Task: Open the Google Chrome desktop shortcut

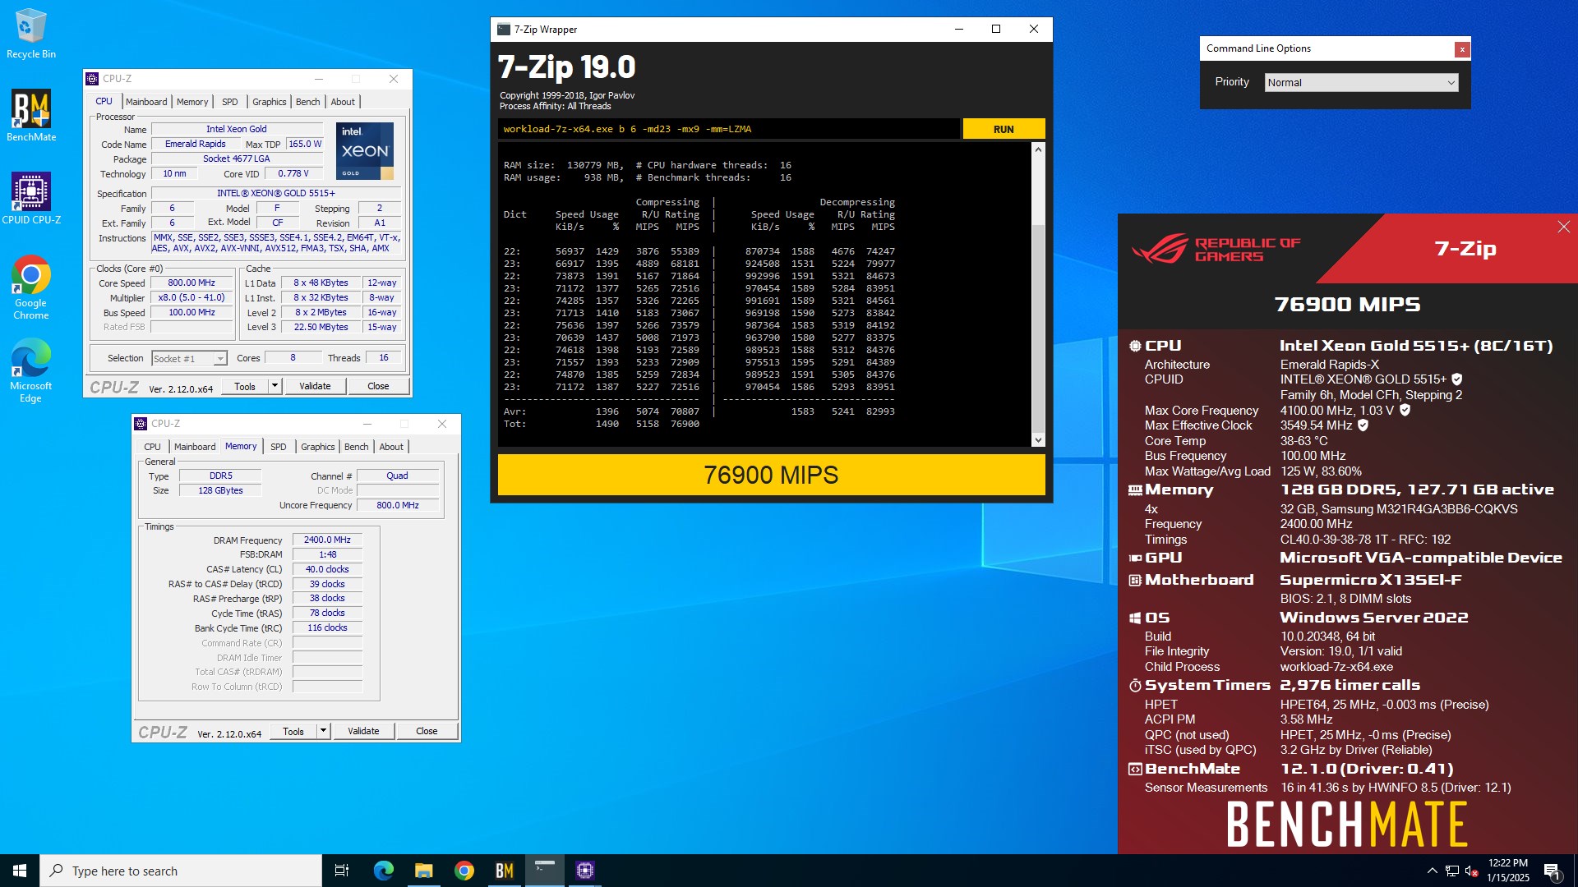Action: 30,287
